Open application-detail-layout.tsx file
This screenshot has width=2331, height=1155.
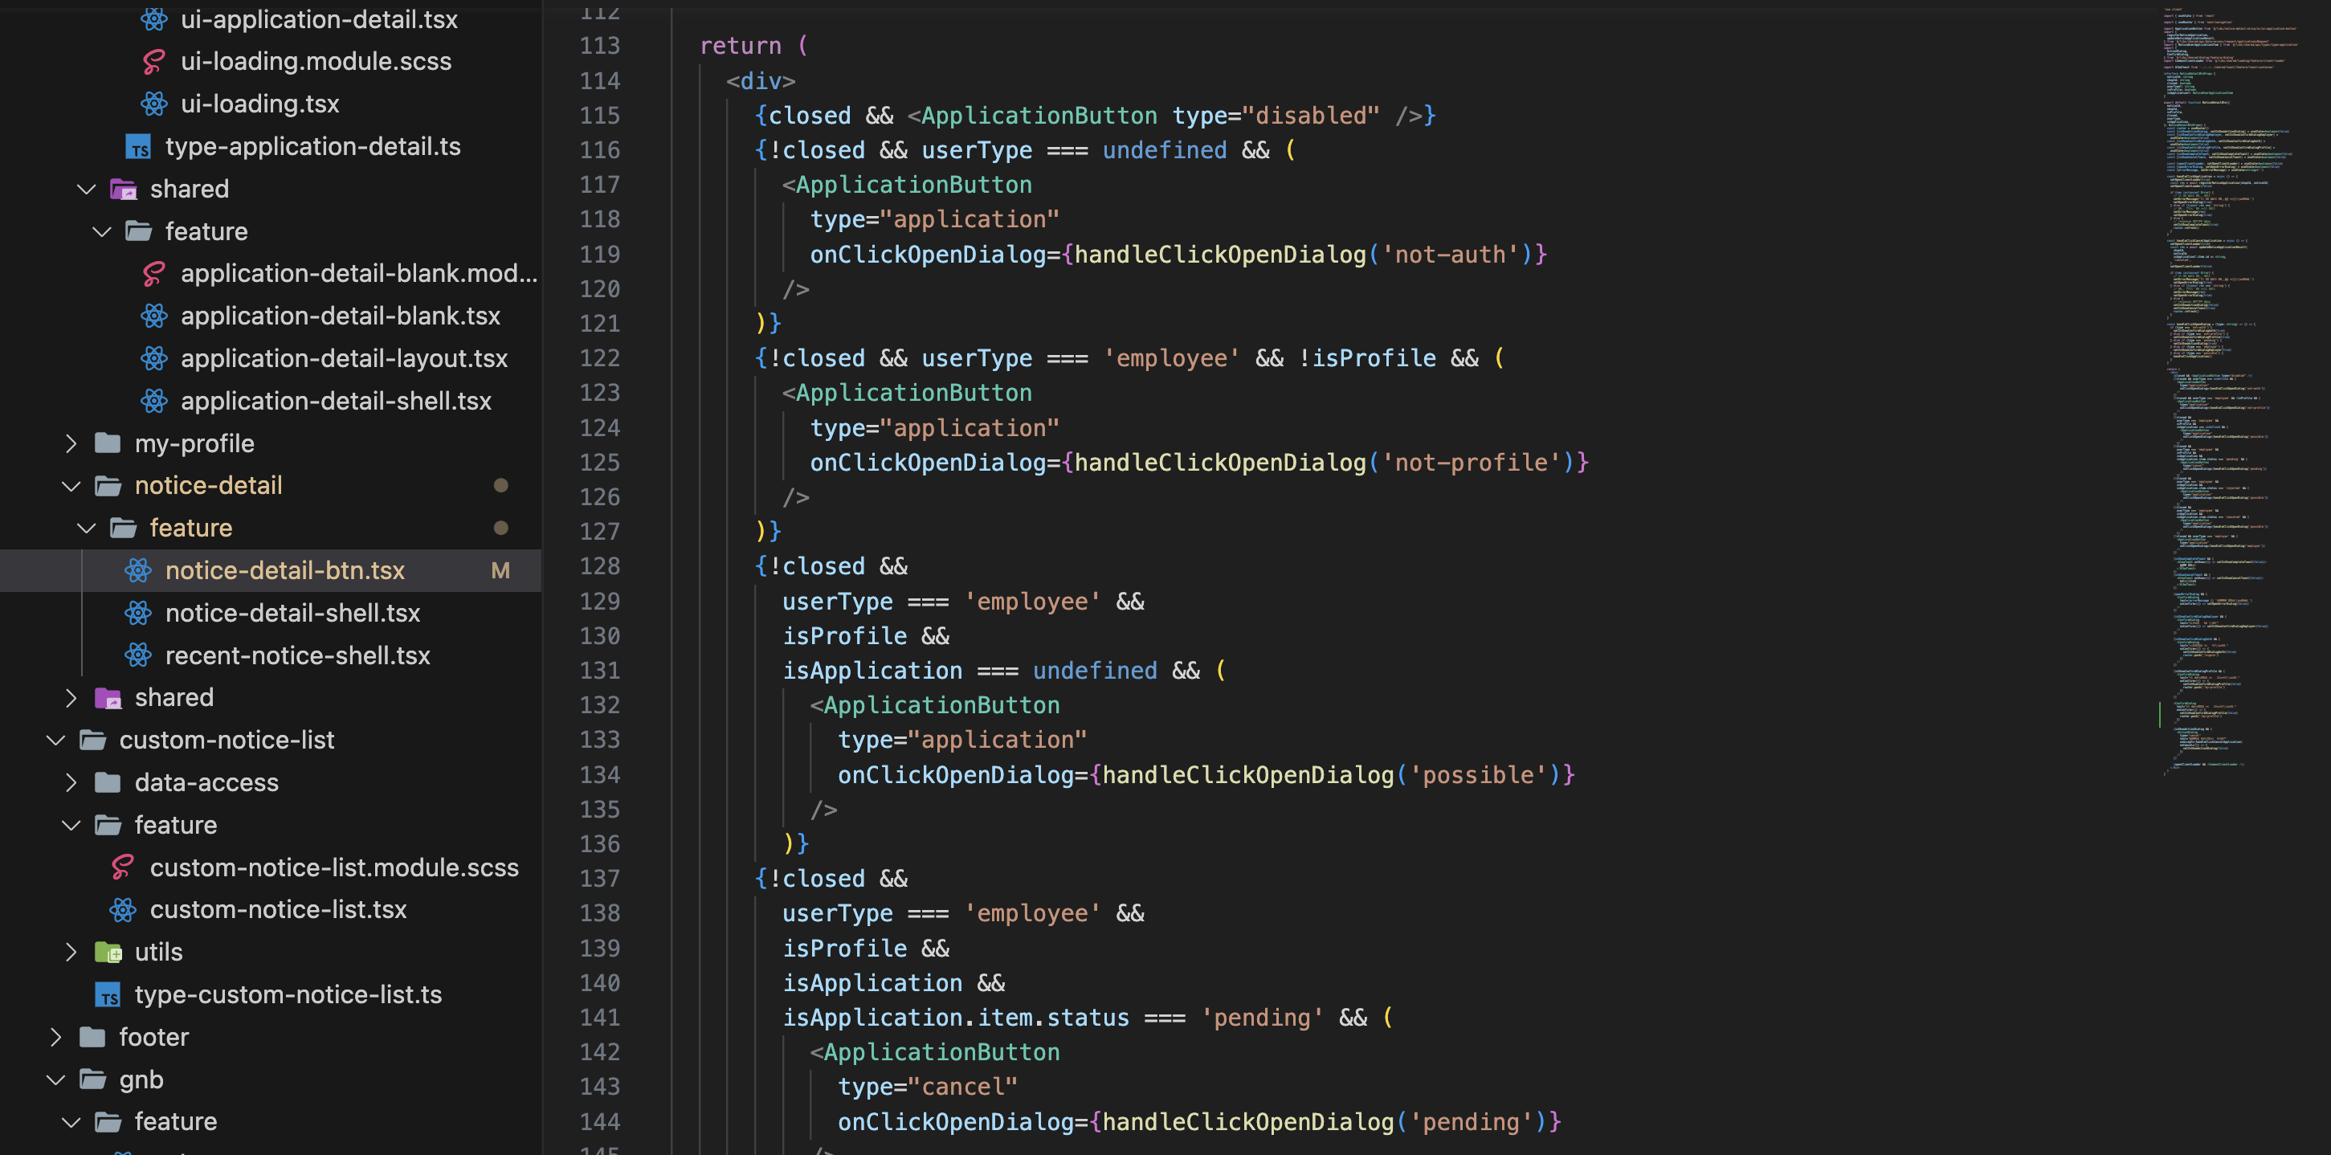point(344,358)
